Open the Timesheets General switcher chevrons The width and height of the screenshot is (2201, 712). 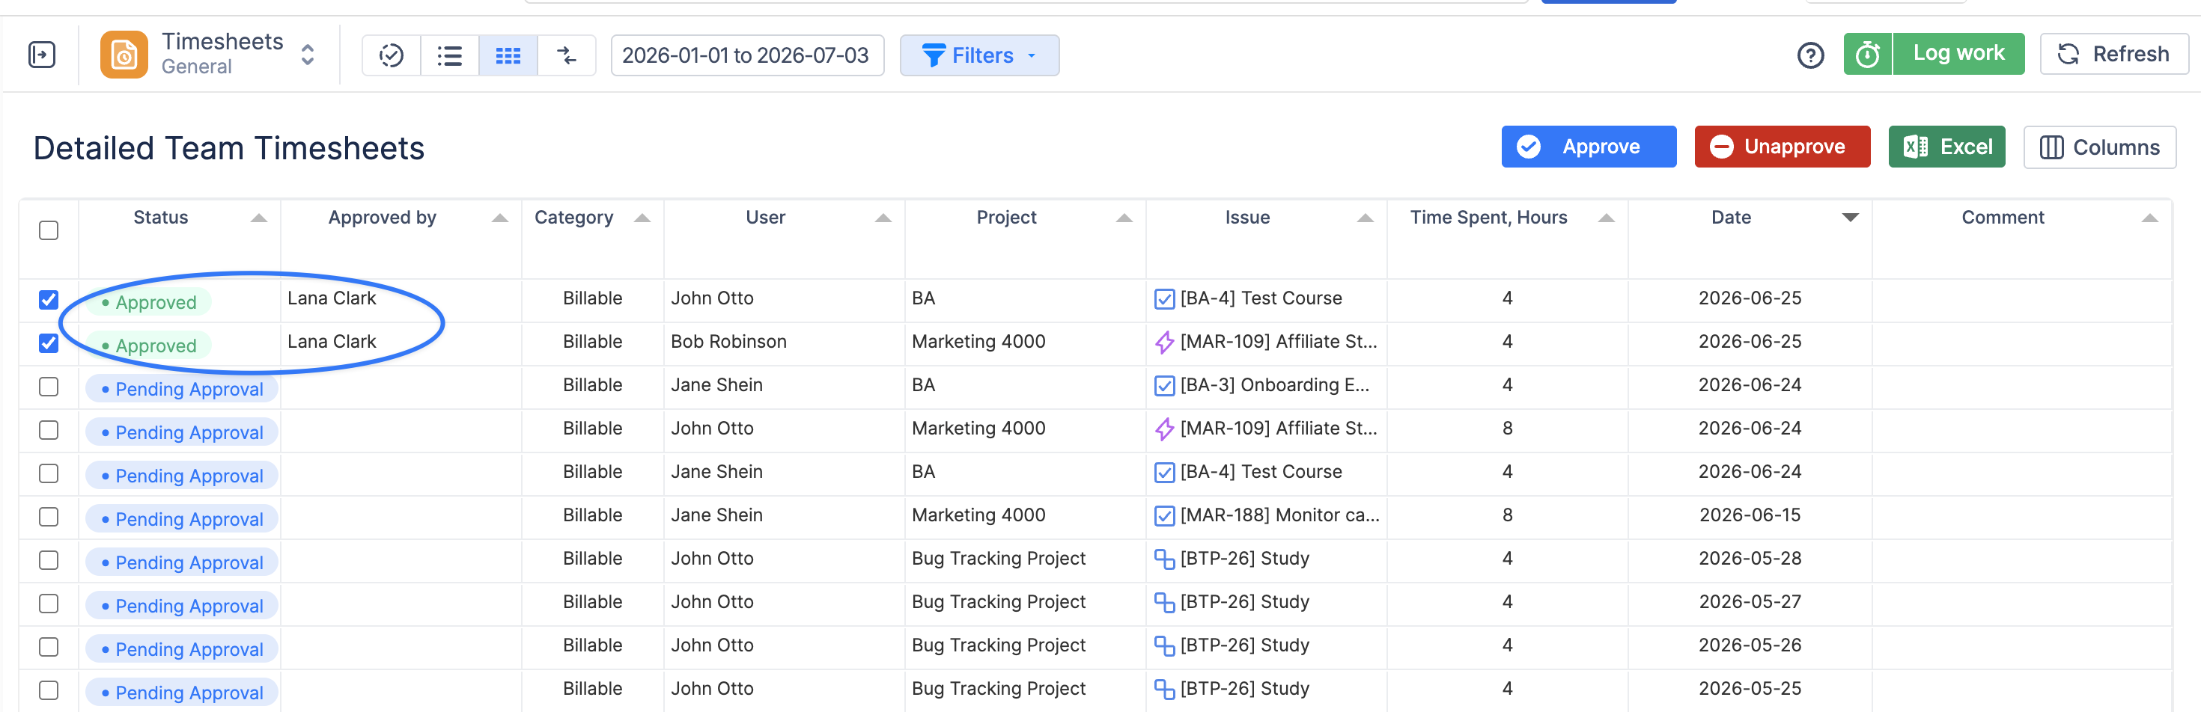pos(308,55)
